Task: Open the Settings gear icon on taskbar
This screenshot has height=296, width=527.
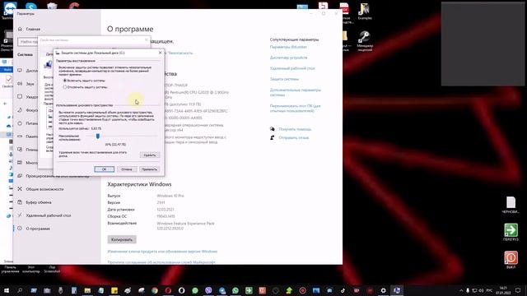Action: pyautogui.click(x=383, y=290)
